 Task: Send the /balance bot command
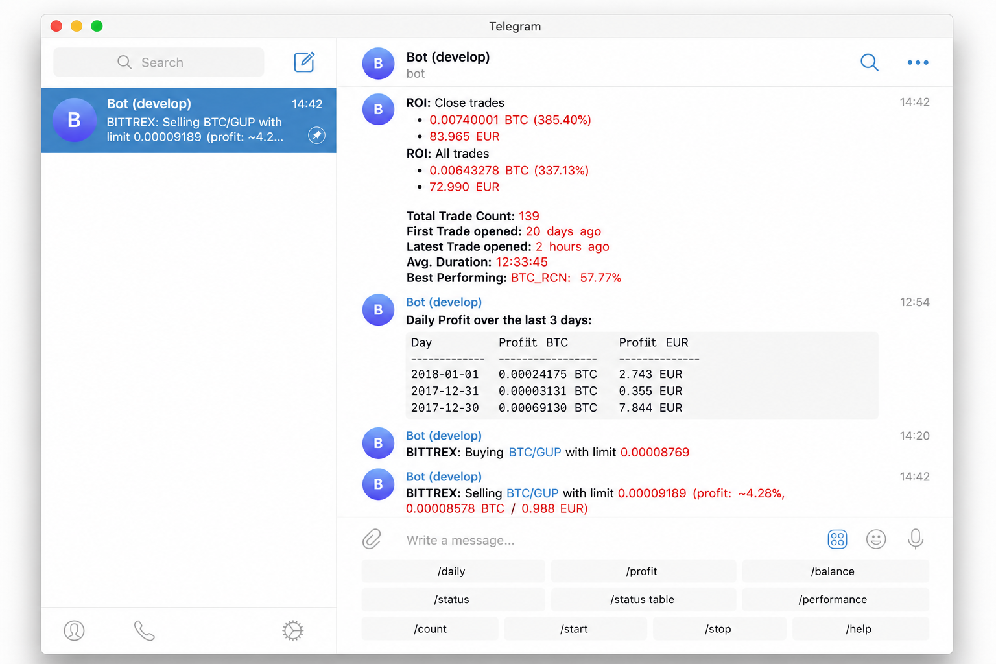(x=835, y=571)
